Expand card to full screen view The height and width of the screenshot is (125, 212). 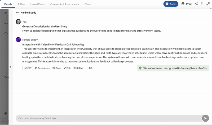click(207, 4)
